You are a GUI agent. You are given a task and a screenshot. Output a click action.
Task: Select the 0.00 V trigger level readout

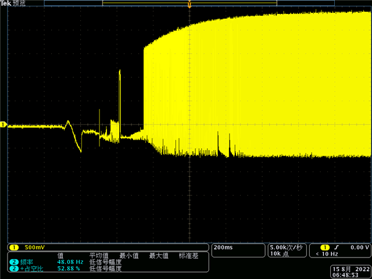(x=360, y=248)
